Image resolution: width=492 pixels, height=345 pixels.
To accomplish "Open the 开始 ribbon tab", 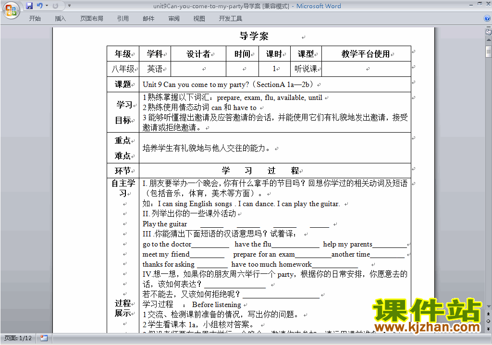I will click(35, 19).
